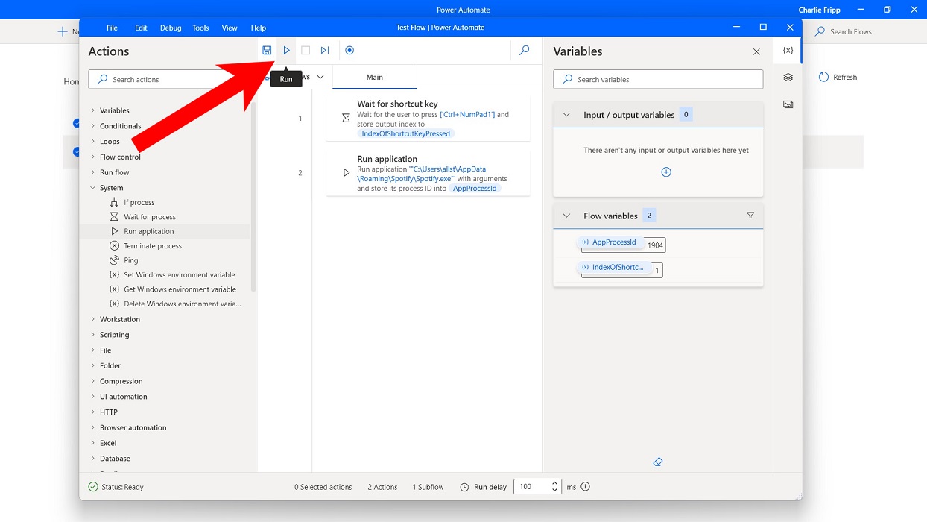Open the filter for Flow variables

click(x=750, y=215)
